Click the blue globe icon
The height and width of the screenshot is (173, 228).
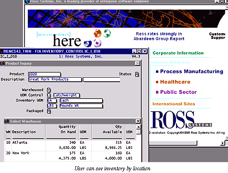(x=88, y=43)
